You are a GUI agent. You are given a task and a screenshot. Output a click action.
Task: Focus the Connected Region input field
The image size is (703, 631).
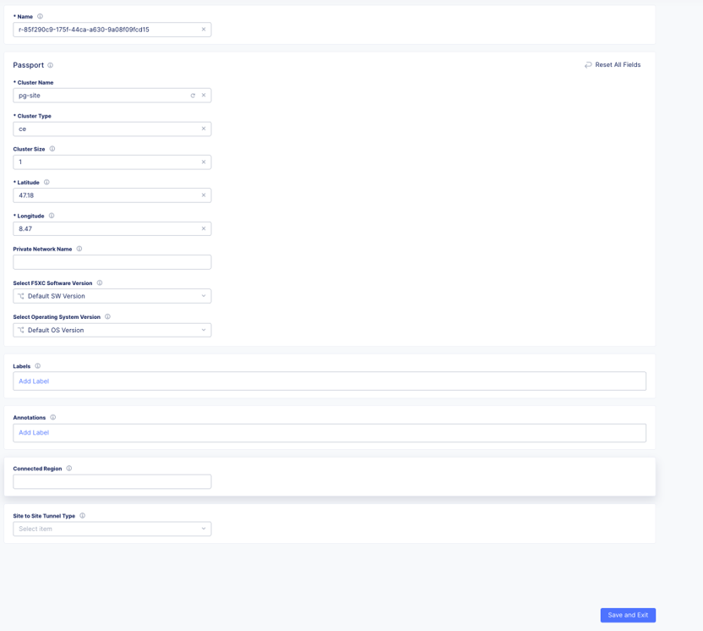(112, 481)
